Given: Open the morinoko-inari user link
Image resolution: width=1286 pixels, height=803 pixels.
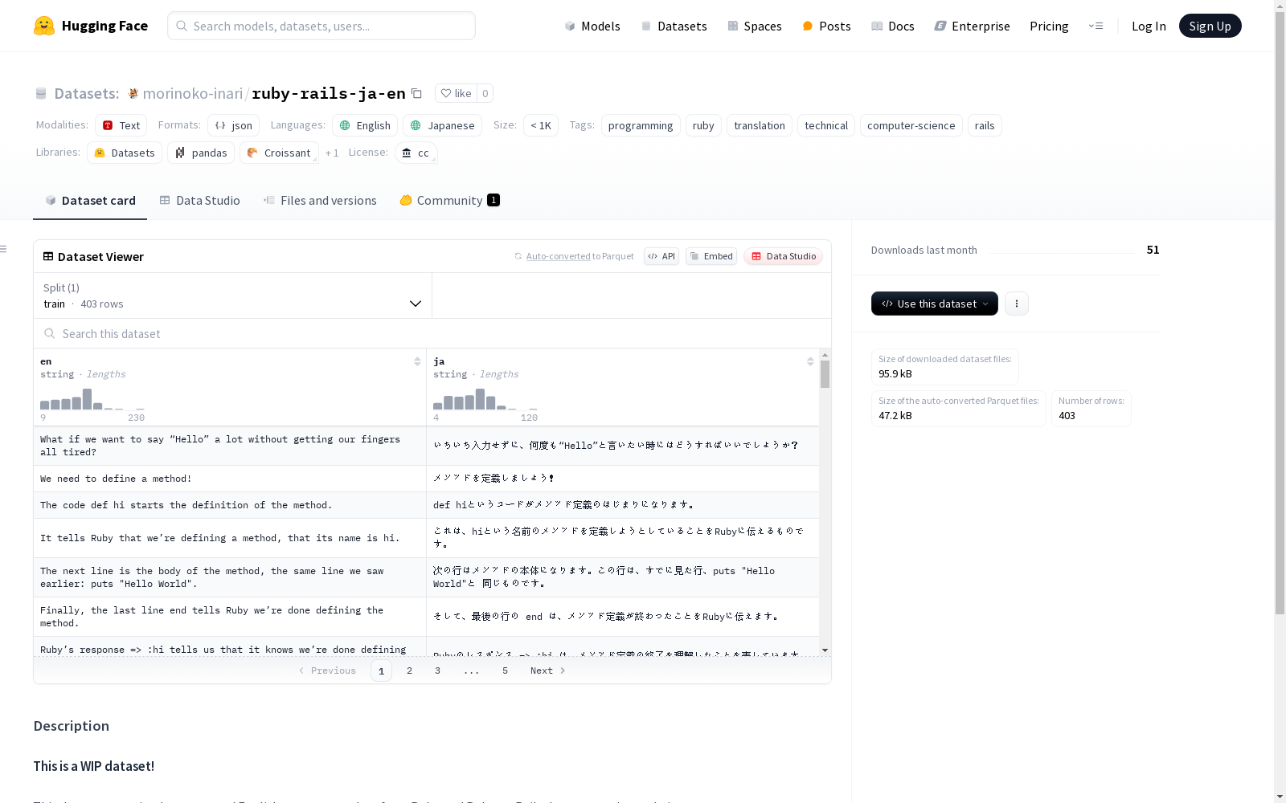Looking at the screenshot, I should pyautogui.click(x=193, y=93).
